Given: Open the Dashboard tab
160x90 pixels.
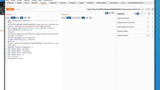Looking at the screenshot, I should pyautogui.click(x=10, y=3).
